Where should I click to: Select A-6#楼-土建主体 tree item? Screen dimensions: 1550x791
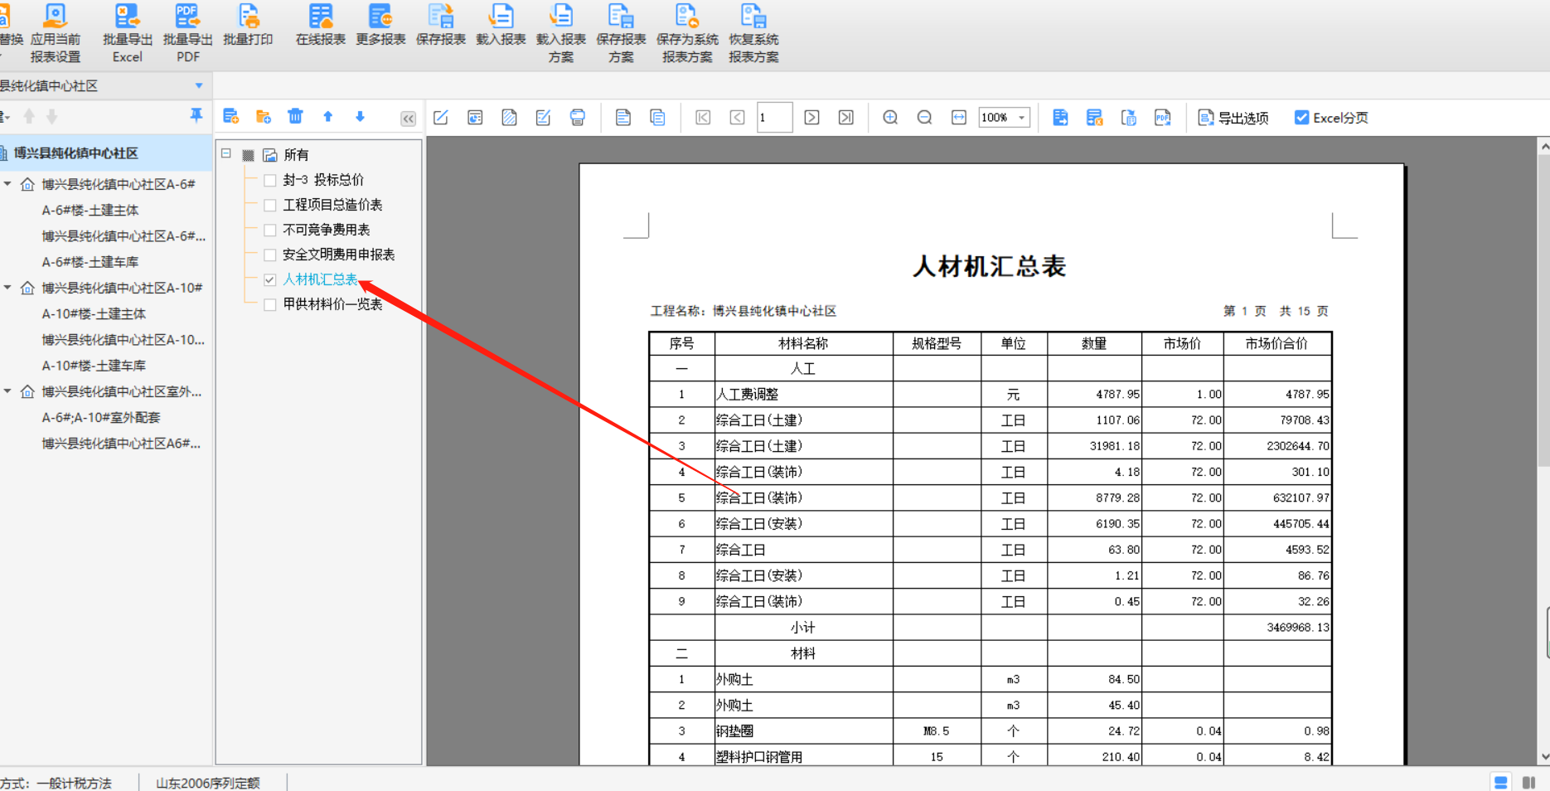click(90, 211)
